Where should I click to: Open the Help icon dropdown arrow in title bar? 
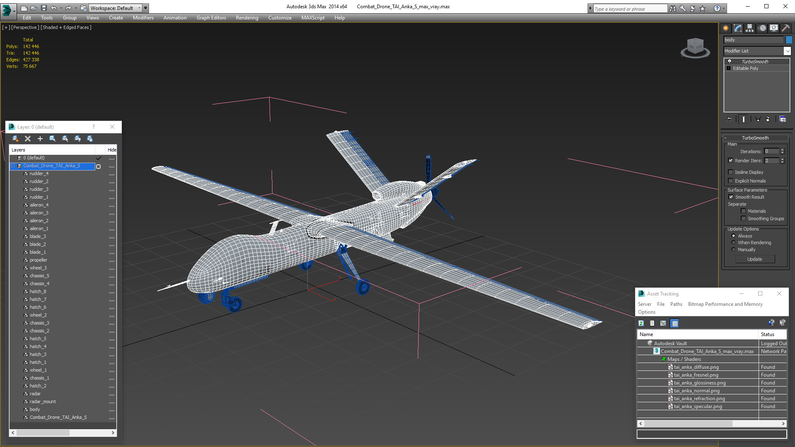pos(724,8)
